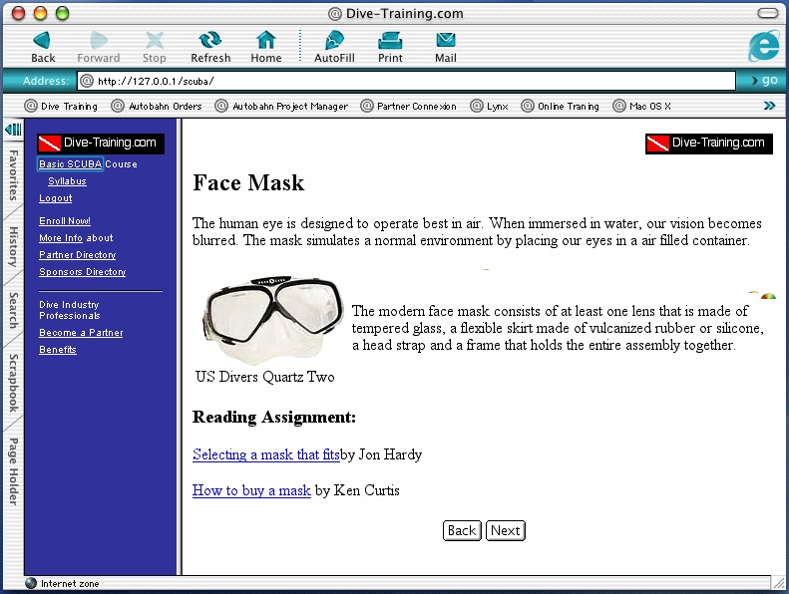The image size is (789, 594).
Task: Click the Become a Partner link
Action: click(x=81, y=333)
